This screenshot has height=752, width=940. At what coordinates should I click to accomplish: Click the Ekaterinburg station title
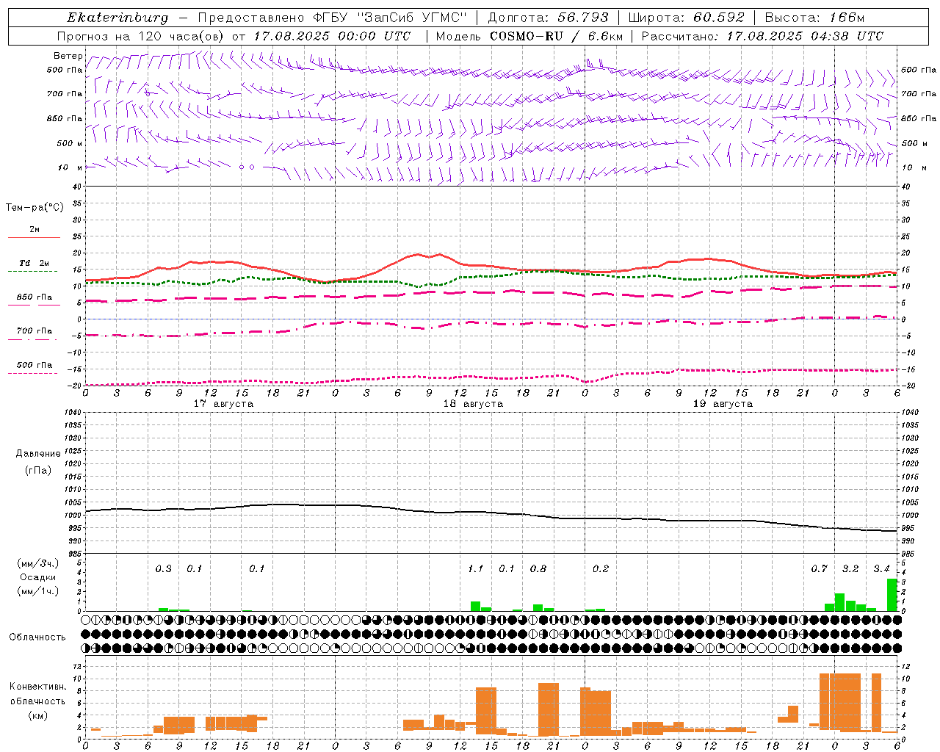pos(117,18)
